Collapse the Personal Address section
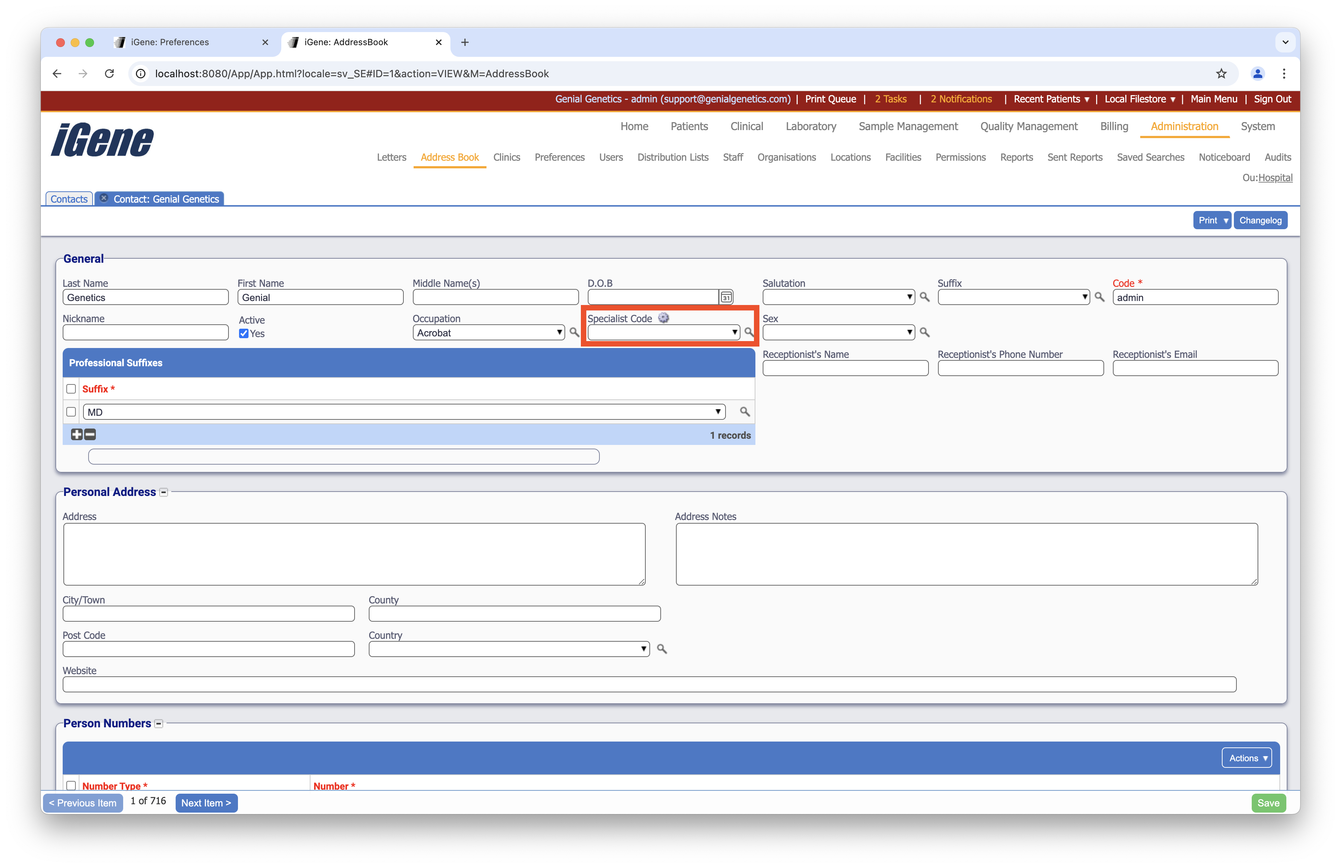 [x=163, y=492]
